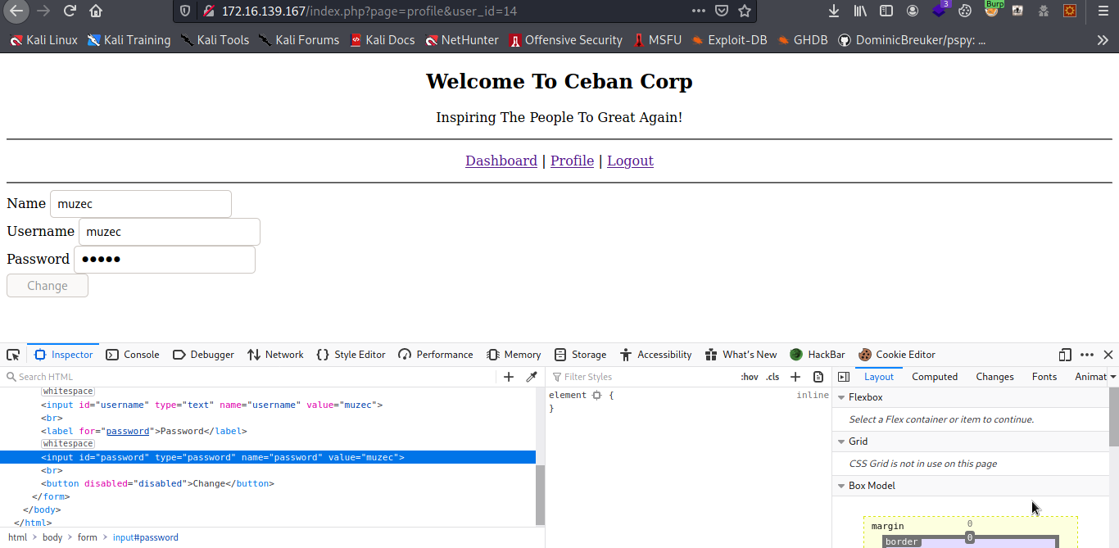Screen dimensions: 1119x548
Task: Switch to the Accessibility tab
Action: [x=655, y=355]
